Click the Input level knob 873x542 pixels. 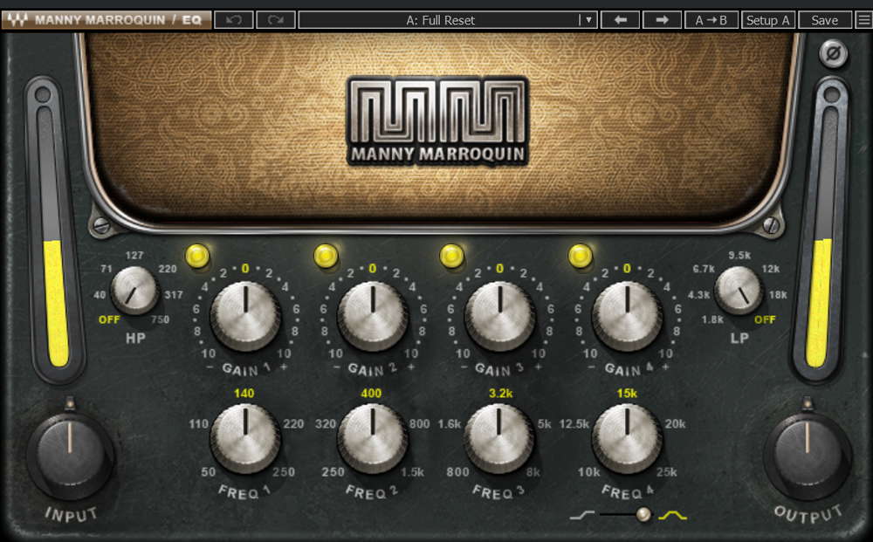[x=70, y=454]
